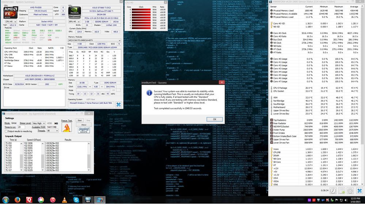Click the save report icon in Sensor Status

click(x=342, y=191)
